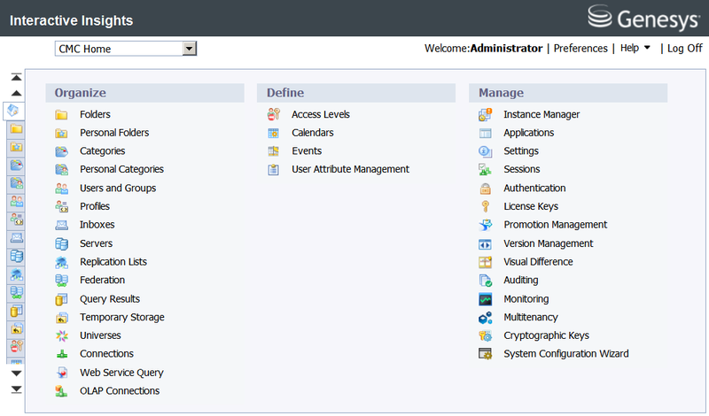This screenshot has width=709, height=416.
Task: Select the sidebar Inboxes envelope icon
Action: (16, 238)
